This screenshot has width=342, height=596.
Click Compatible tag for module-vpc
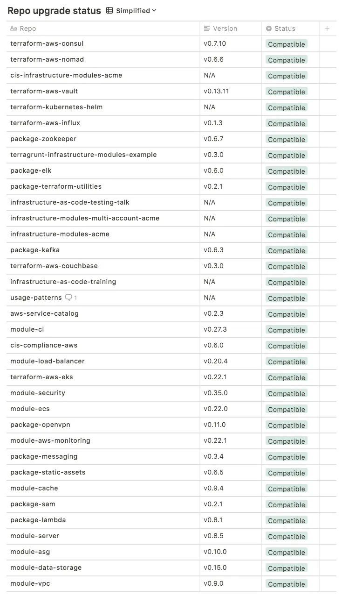(287, 584)
